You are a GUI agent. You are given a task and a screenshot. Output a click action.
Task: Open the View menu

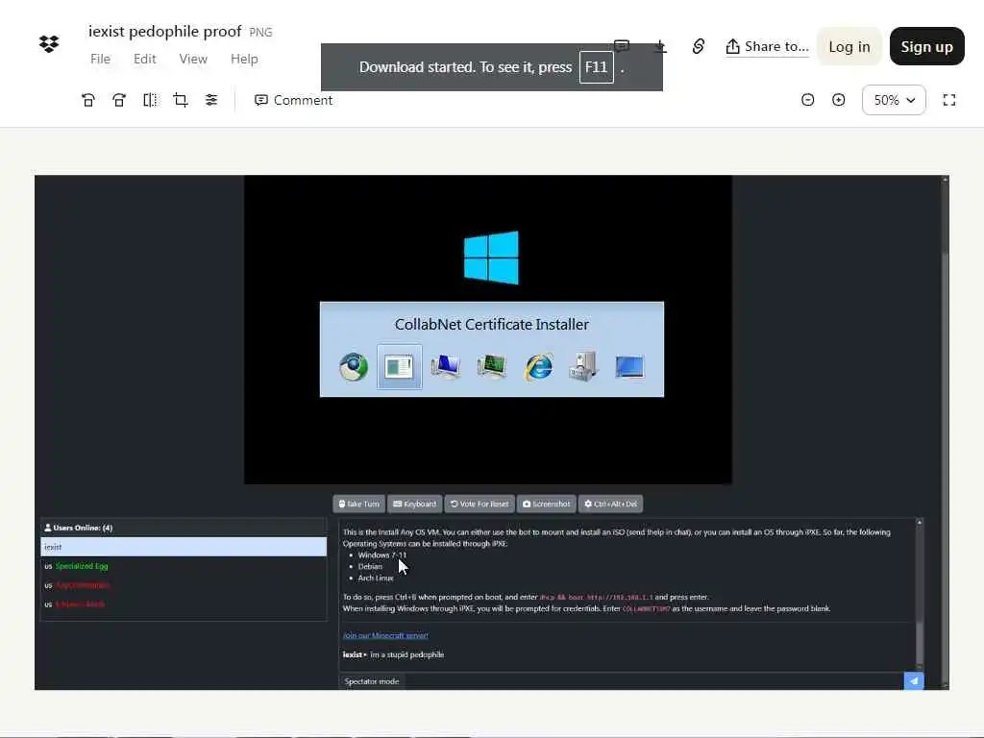193,59
